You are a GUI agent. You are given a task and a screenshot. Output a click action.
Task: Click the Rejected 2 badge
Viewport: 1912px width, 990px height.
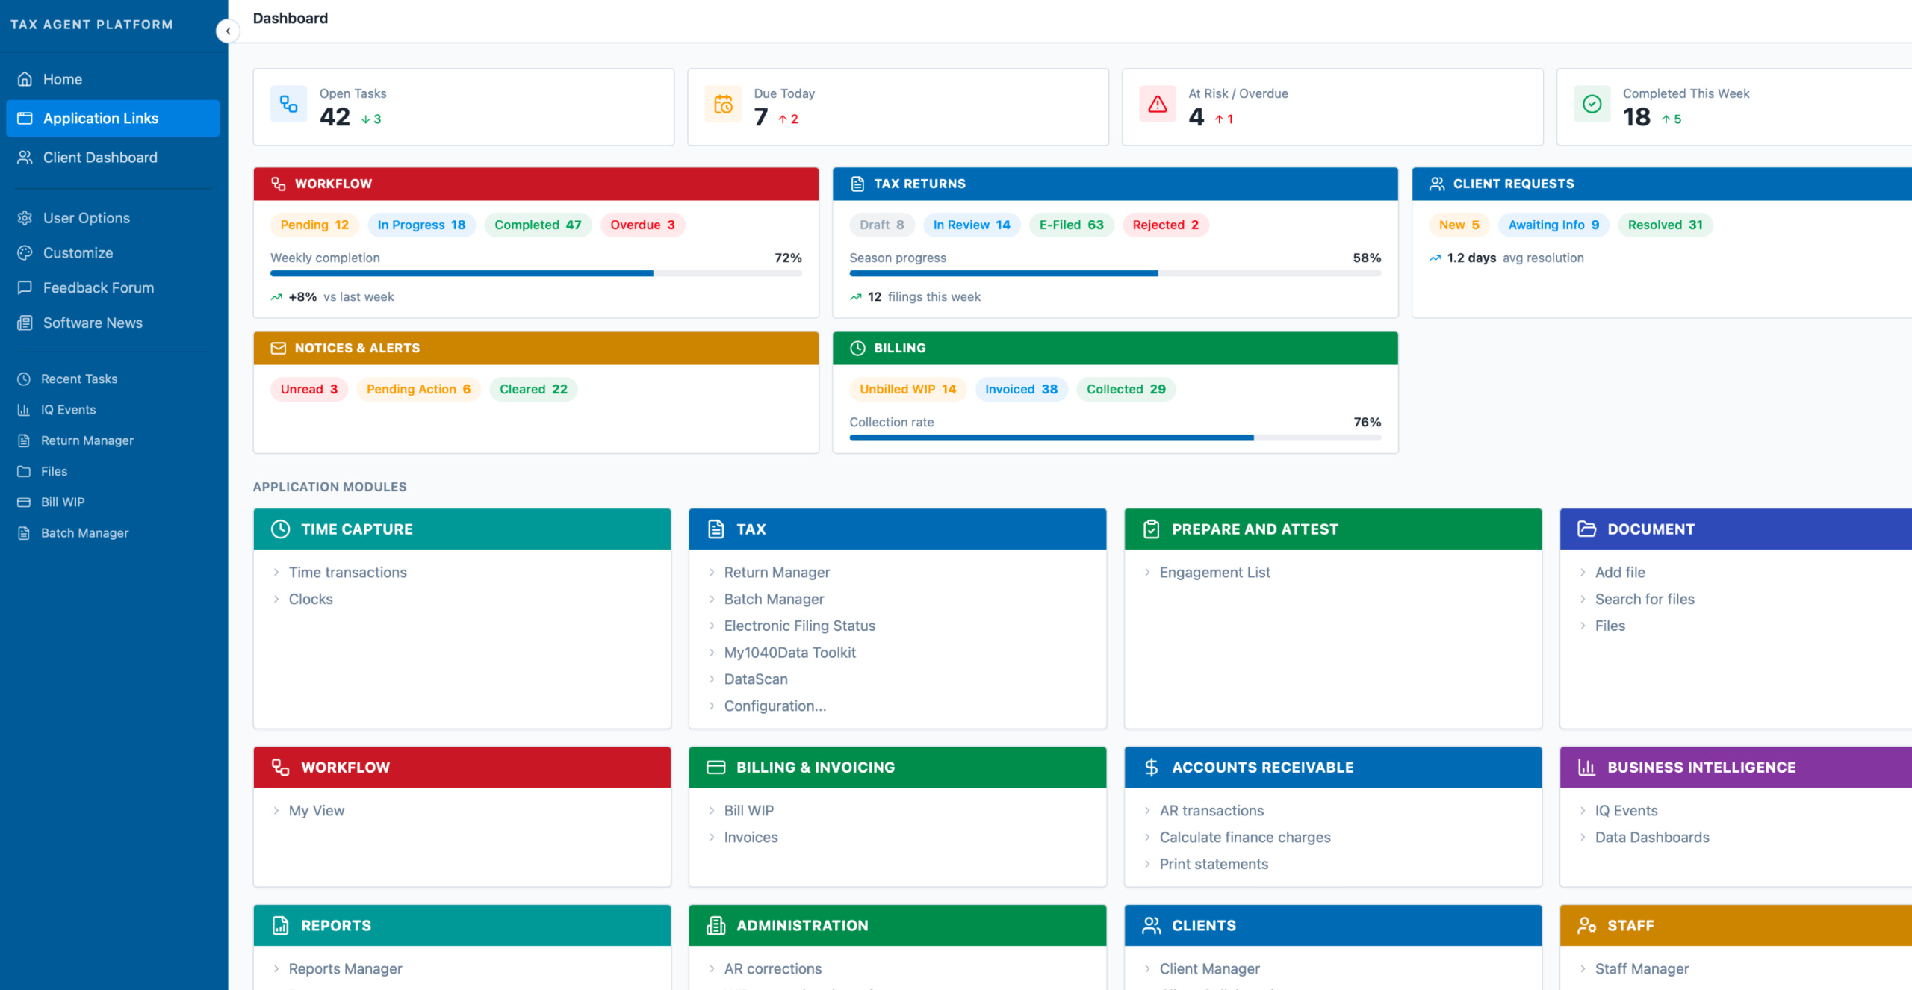pyautogui.click(x=1165, y=225)
